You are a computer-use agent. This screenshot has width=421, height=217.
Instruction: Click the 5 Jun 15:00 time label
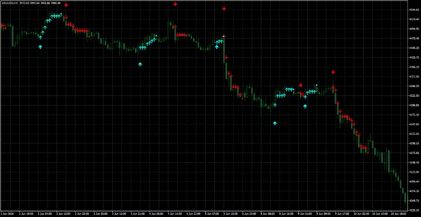pyautogui.click(x=231, y=214)
